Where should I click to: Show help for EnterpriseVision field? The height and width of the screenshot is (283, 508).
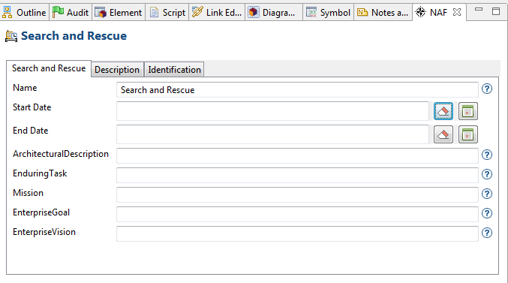pyautogui.click(x=487, y=233)
